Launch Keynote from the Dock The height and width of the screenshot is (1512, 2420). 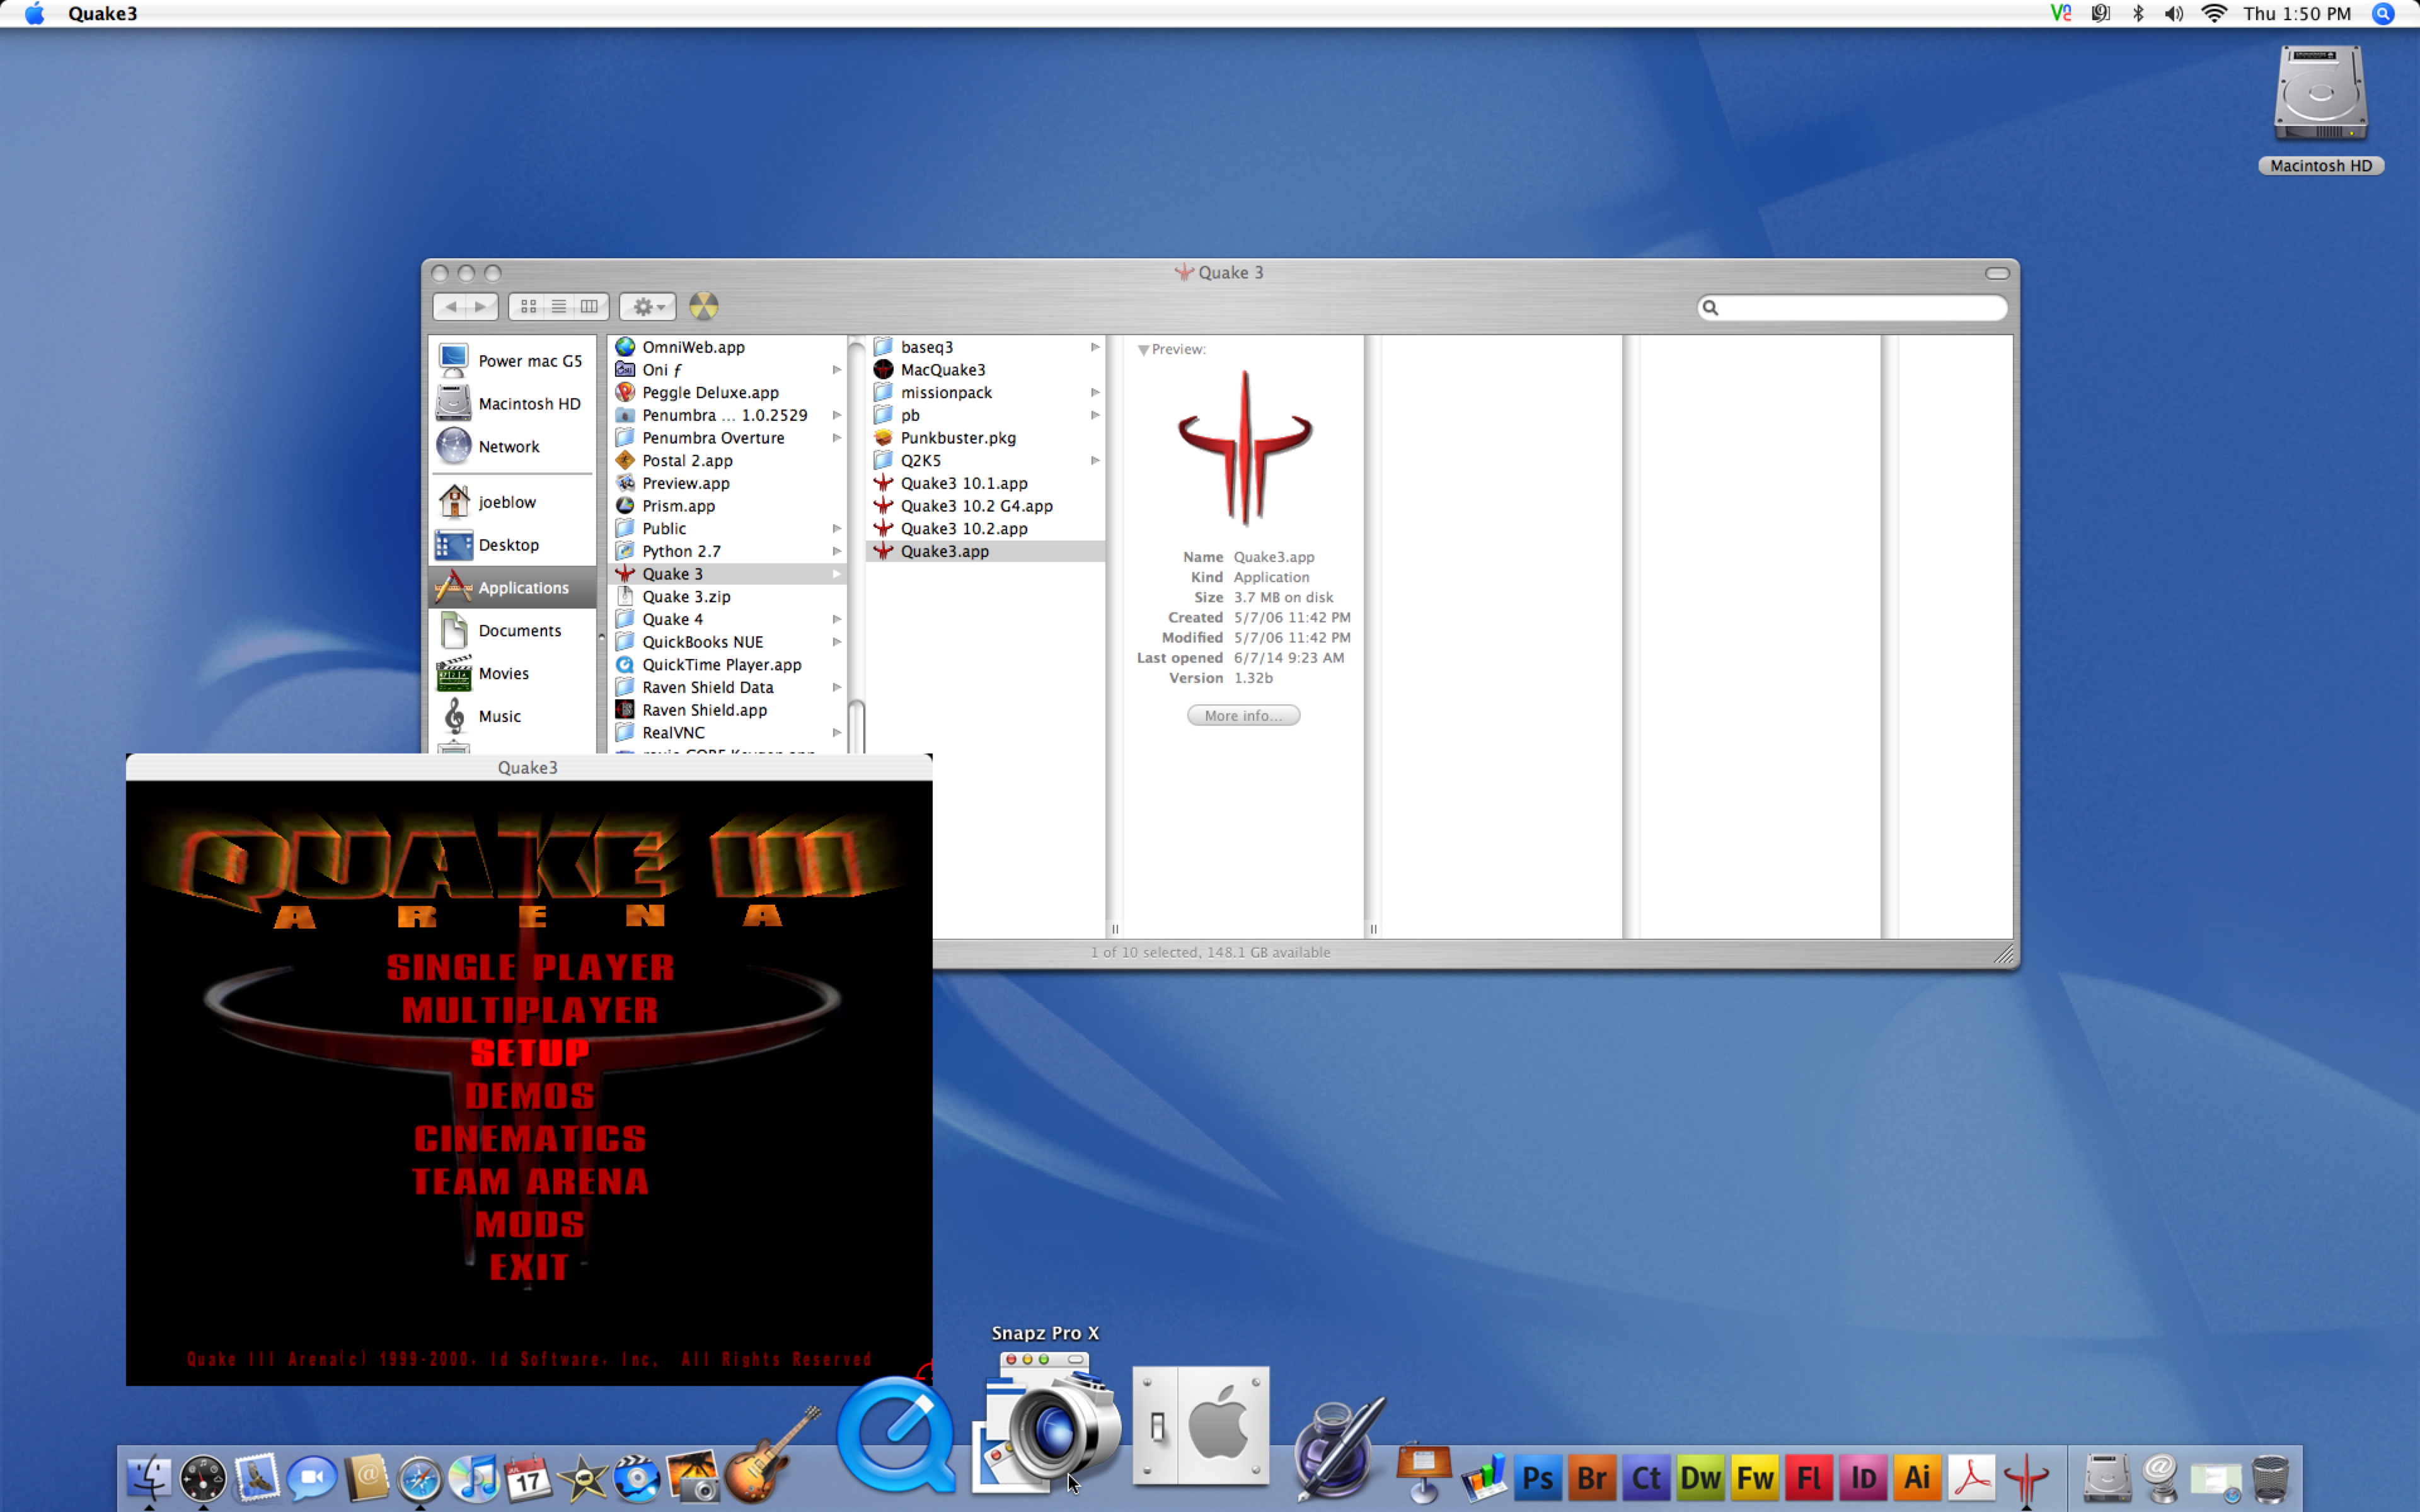coord(1423,1474)
